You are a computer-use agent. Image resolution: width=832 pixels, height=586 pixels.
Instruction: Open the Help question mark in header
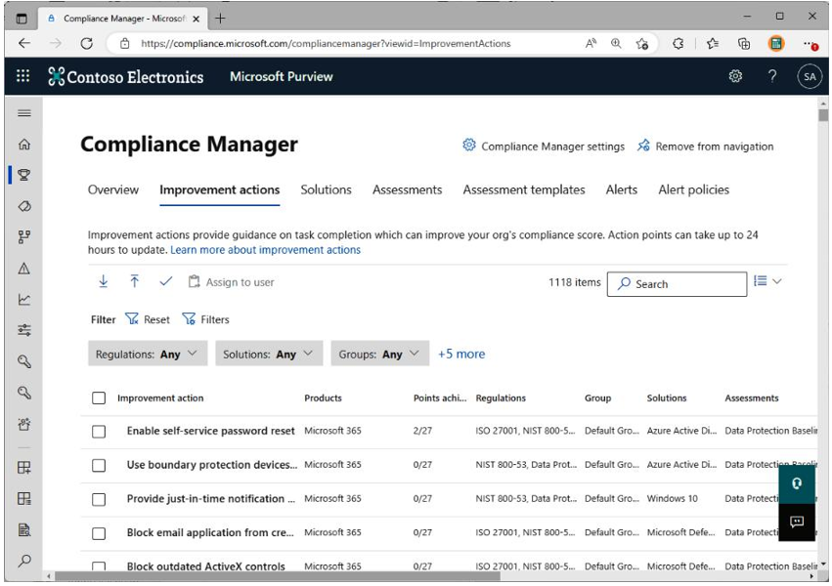[x=772, y=76]
